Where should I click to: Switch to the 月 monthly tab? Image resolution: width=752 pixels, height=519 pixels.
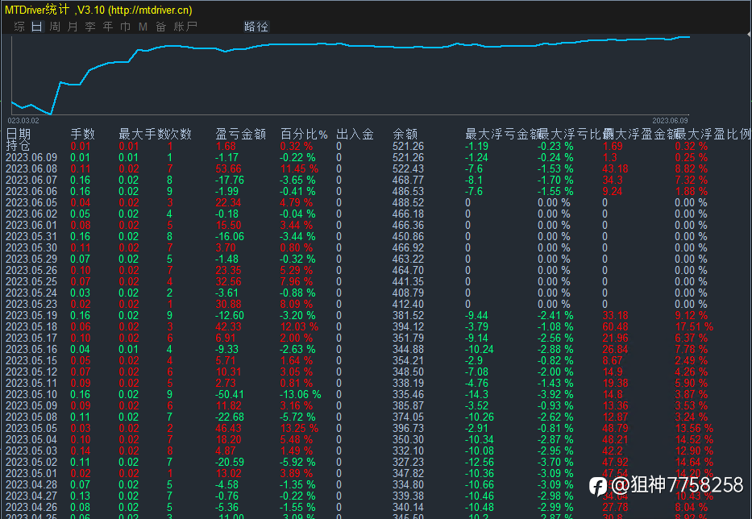[73, 27]
